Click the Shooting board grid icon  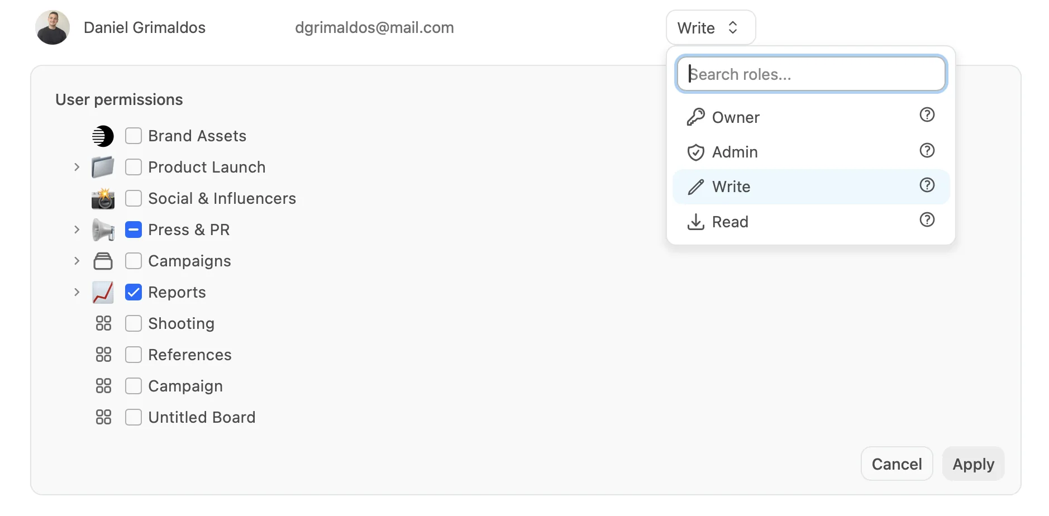(x=103, y=323)
